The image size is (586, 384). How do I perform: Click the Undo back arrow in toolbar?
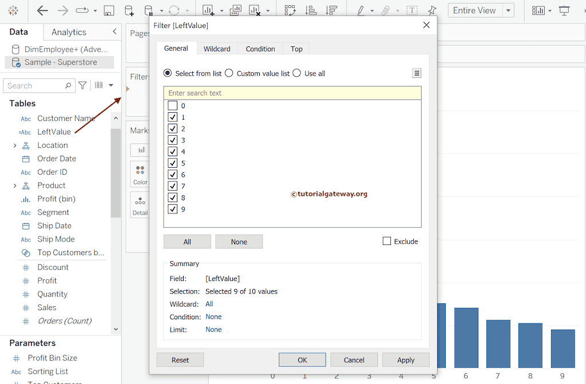tap(42, 10)
